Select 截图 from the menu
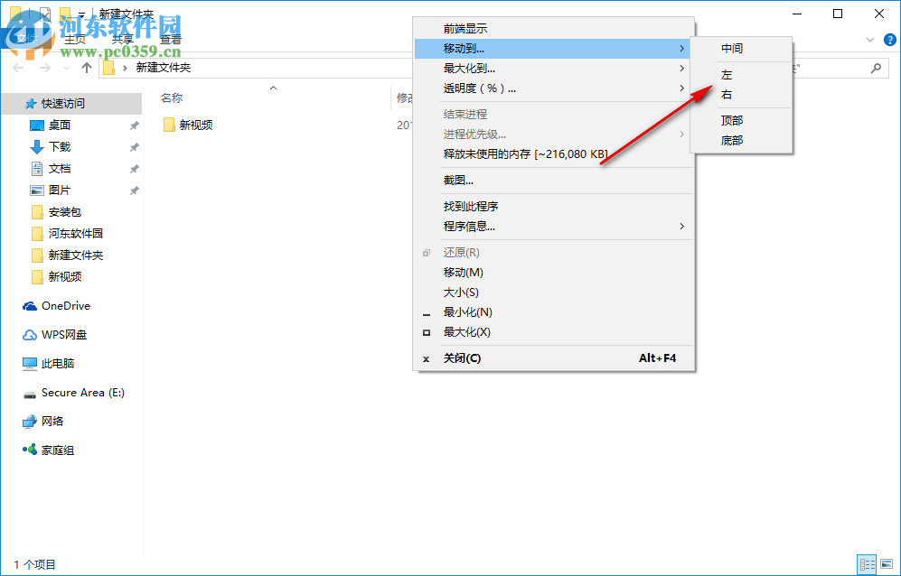 point(452,181)
